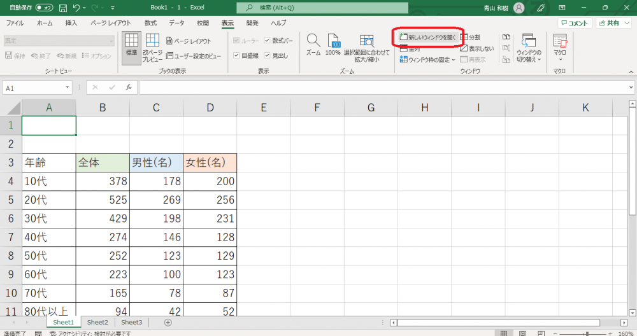637x336 pixels.
Task: Click the macro recording icon in the status bar
Action: 38,333
